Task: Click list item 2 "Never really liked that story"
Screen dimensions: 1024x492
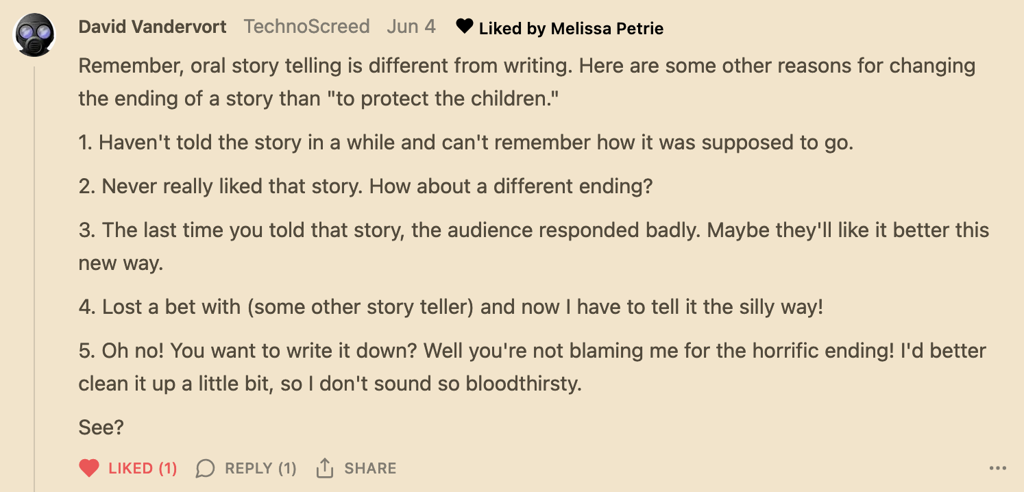Action: coord(365,186)
